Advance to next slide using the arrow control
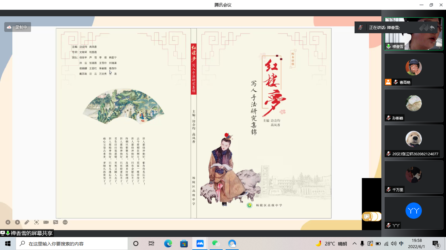 [x=17, y=222]
